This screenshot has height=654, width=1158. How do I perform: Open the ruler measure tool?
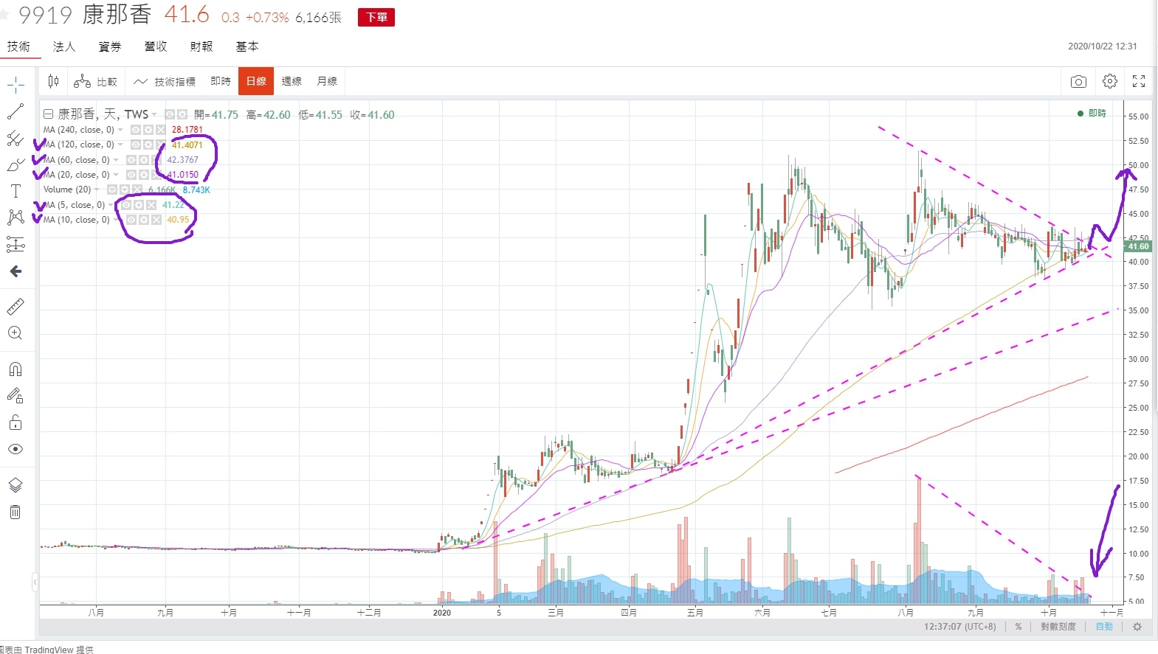15,306
